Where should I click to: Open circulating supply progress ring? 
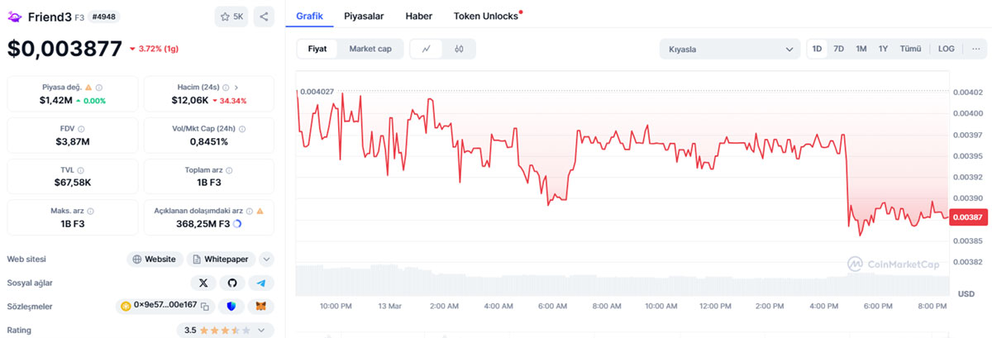click(238, 224)
